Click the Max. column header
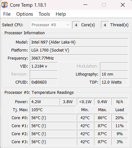The height and width of the screenshot is (148, 132). pos(102,110)
